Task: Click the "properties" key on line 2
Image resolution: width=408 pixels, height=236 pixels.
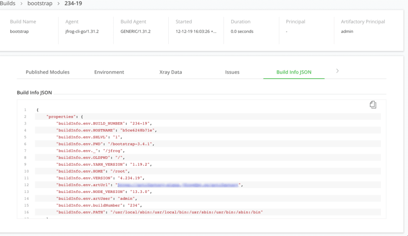Action: [x=61, y=117]
